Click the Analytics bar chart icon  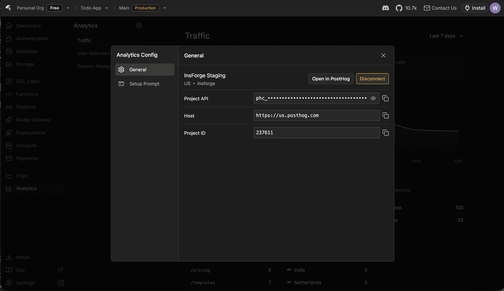click(9, 188)
